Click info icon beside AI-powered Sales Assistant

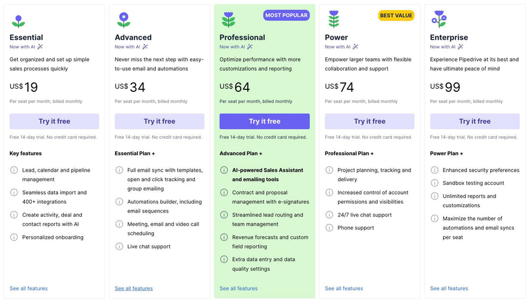pyautogui.click(x=224, y=170)
